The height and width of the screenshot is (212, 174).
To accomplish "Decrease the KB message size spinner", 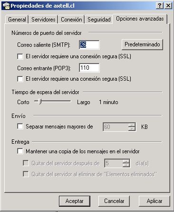I will tap(132, 129).
